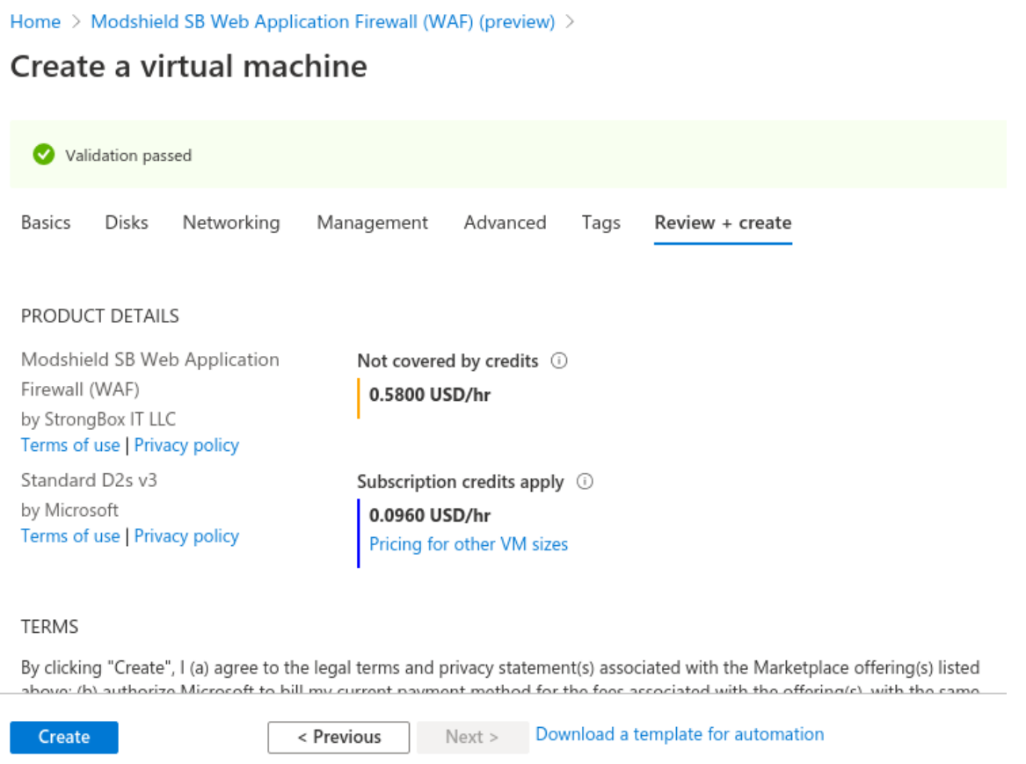Click the green Validation passed checkmark icon
The image size is (1026, 764).
point(43,156)
